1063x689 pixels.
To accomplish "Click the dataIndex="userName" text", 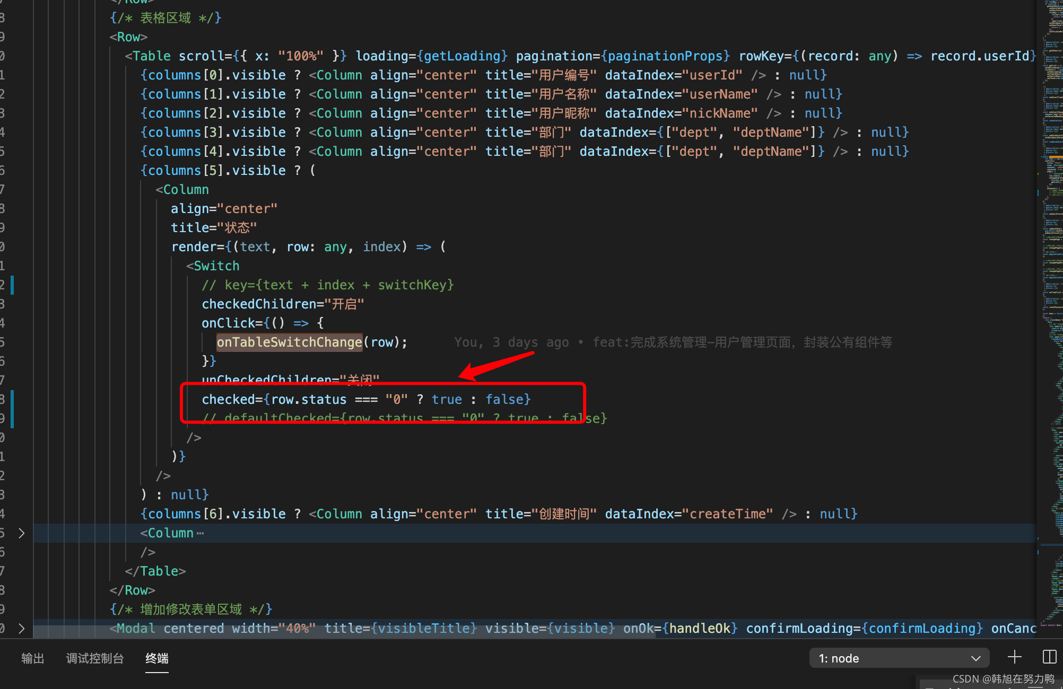I will tap(682, 94).
